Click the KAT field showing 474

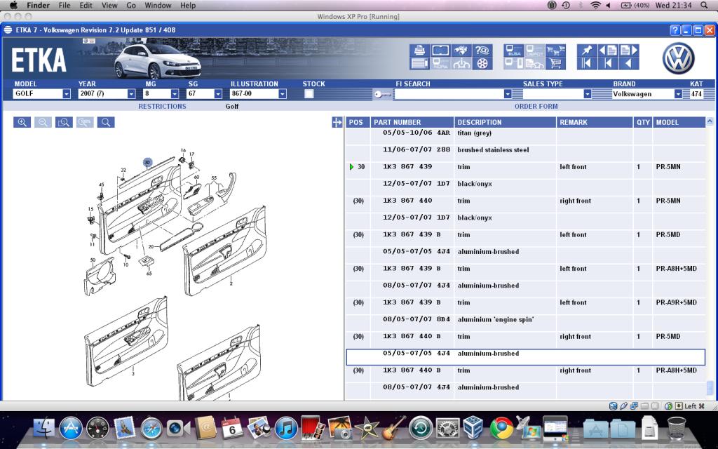(696, 94)
